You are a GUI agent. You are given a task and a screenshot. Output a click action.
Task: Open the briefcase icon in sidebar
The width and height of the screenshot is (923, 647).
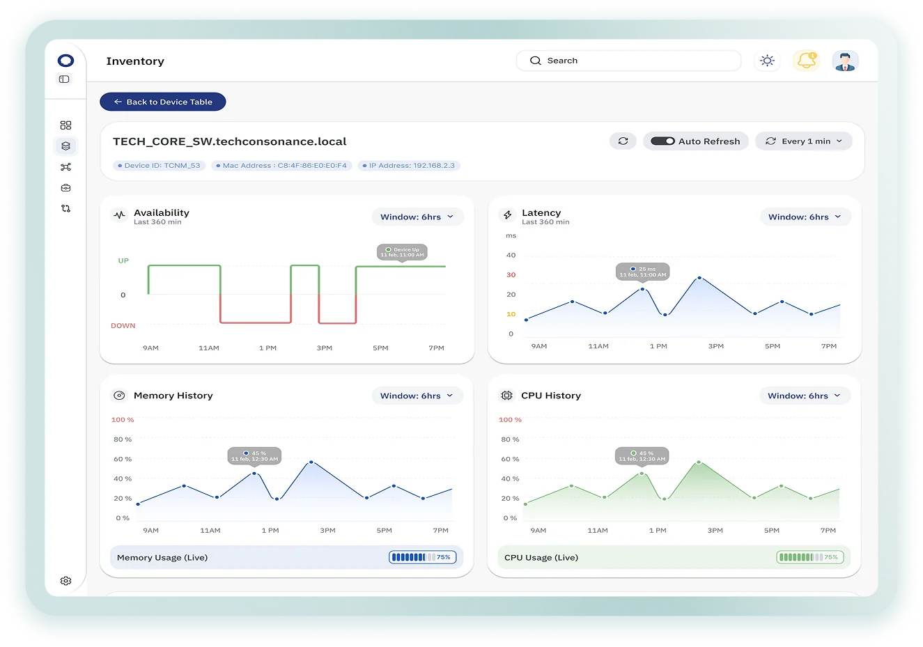[x=65, y=188]
